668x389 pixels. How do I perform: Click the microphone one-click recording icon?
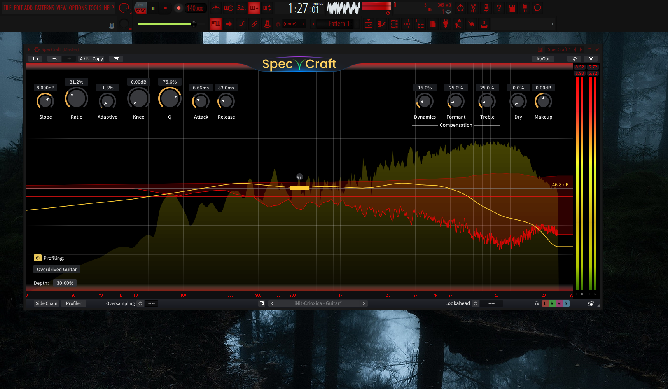[486, 8]
